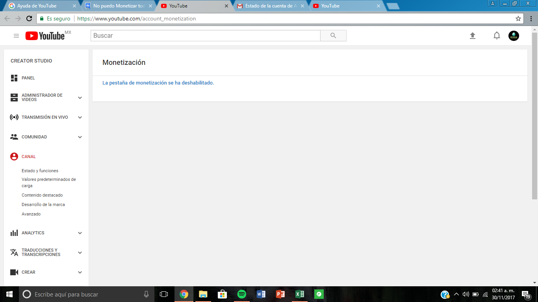
Task: Click the taskbar microphone icon
Action: tap(147, 294)
